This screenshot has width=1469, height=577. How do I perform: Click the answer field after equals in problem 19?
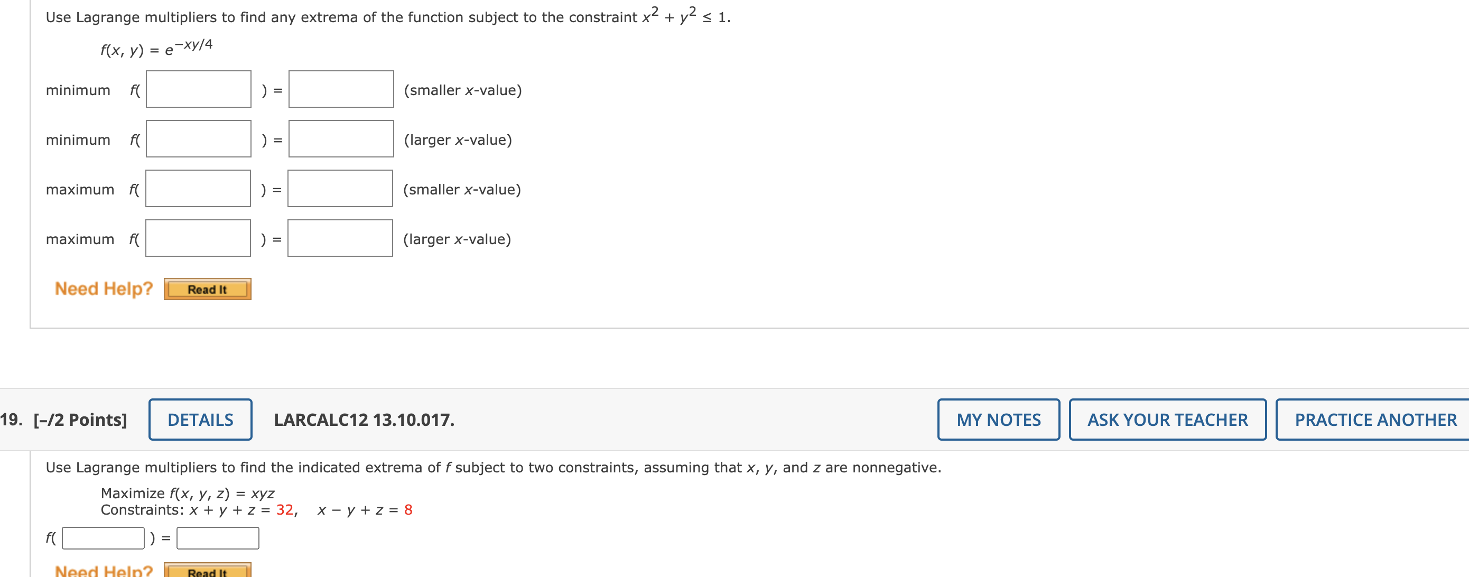(217, 537)
